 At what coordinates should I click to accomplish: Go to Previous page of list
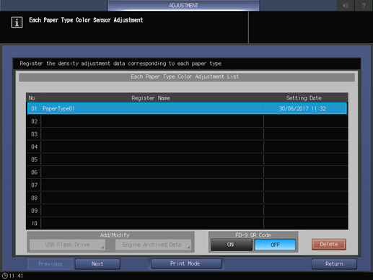[x=50, y=264]
